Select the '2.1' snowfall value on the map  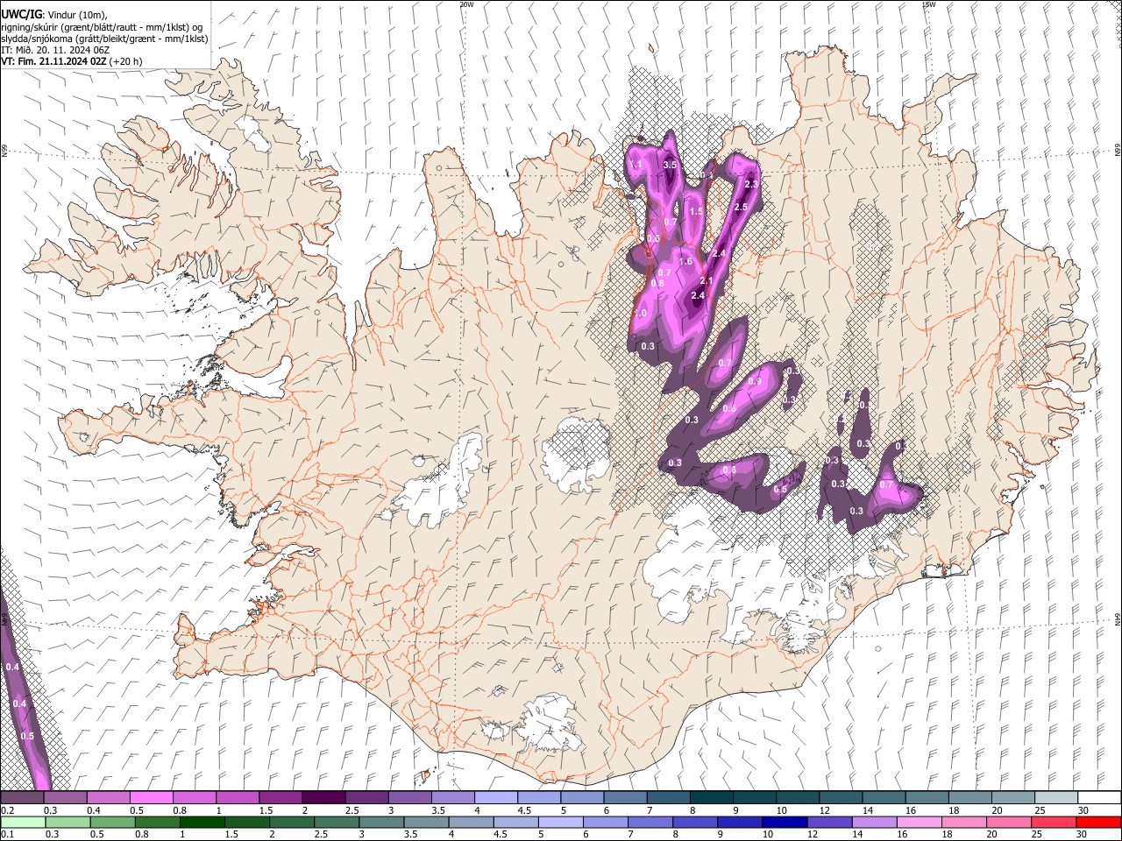point(707,280)
